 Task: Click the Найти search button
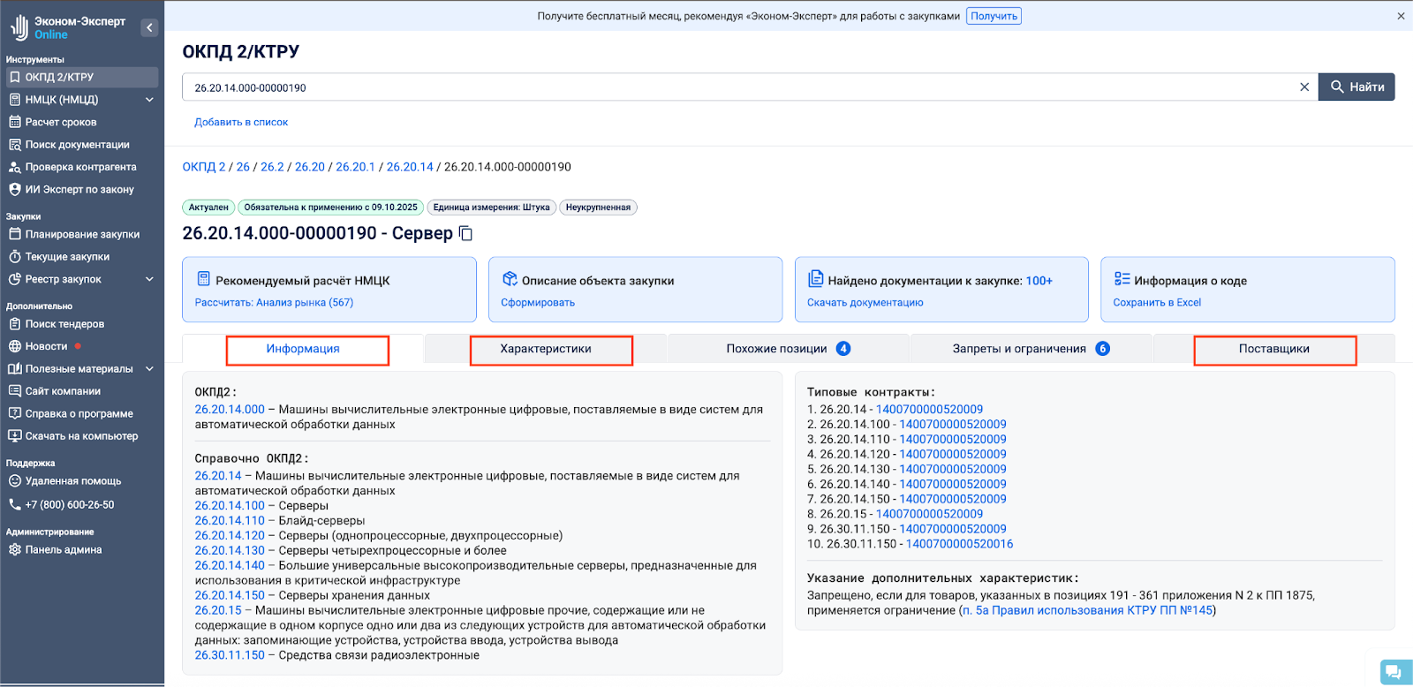(1356, 87)
